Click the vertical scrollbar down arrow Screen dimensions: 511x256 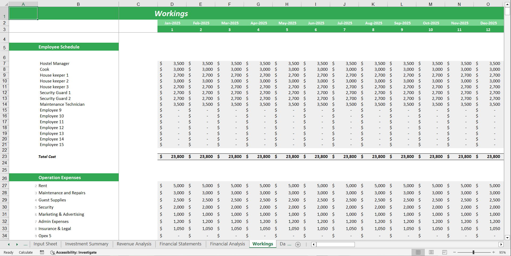tap(508, 238)
